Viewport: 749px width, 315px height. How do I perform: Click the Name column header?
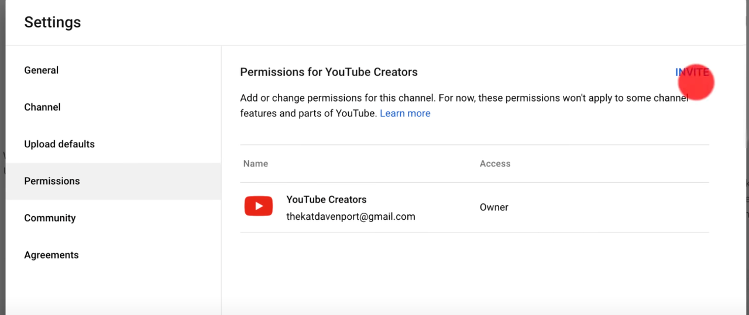pos(256,164)
